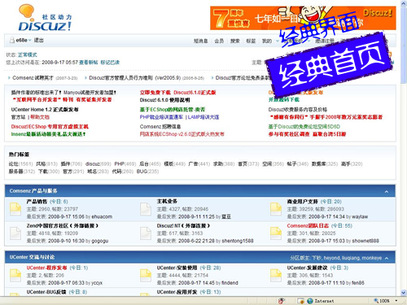Viewport: 407px width, 305px height.
Task: Click last poster ehuacom in 产品销售
Action: point(102,217)
